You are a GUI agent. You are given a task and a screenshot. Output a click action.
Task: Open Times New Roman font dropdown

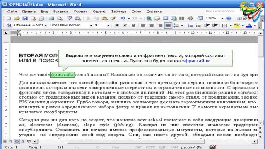click(91, 25)
